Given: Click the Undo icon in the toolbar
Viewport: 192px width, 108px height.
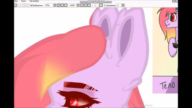Looking at the screenshot, I should coord(15,5).
